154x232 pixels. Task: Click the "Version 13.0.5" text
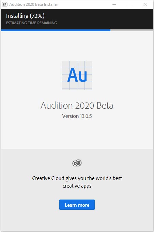tap(77, 116)
